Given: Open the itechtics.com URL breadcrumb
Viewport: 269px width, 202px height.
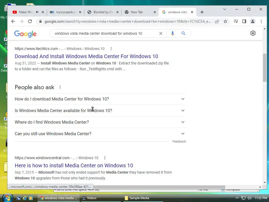Looking at the screenshot, I should [x=60, y=49].
